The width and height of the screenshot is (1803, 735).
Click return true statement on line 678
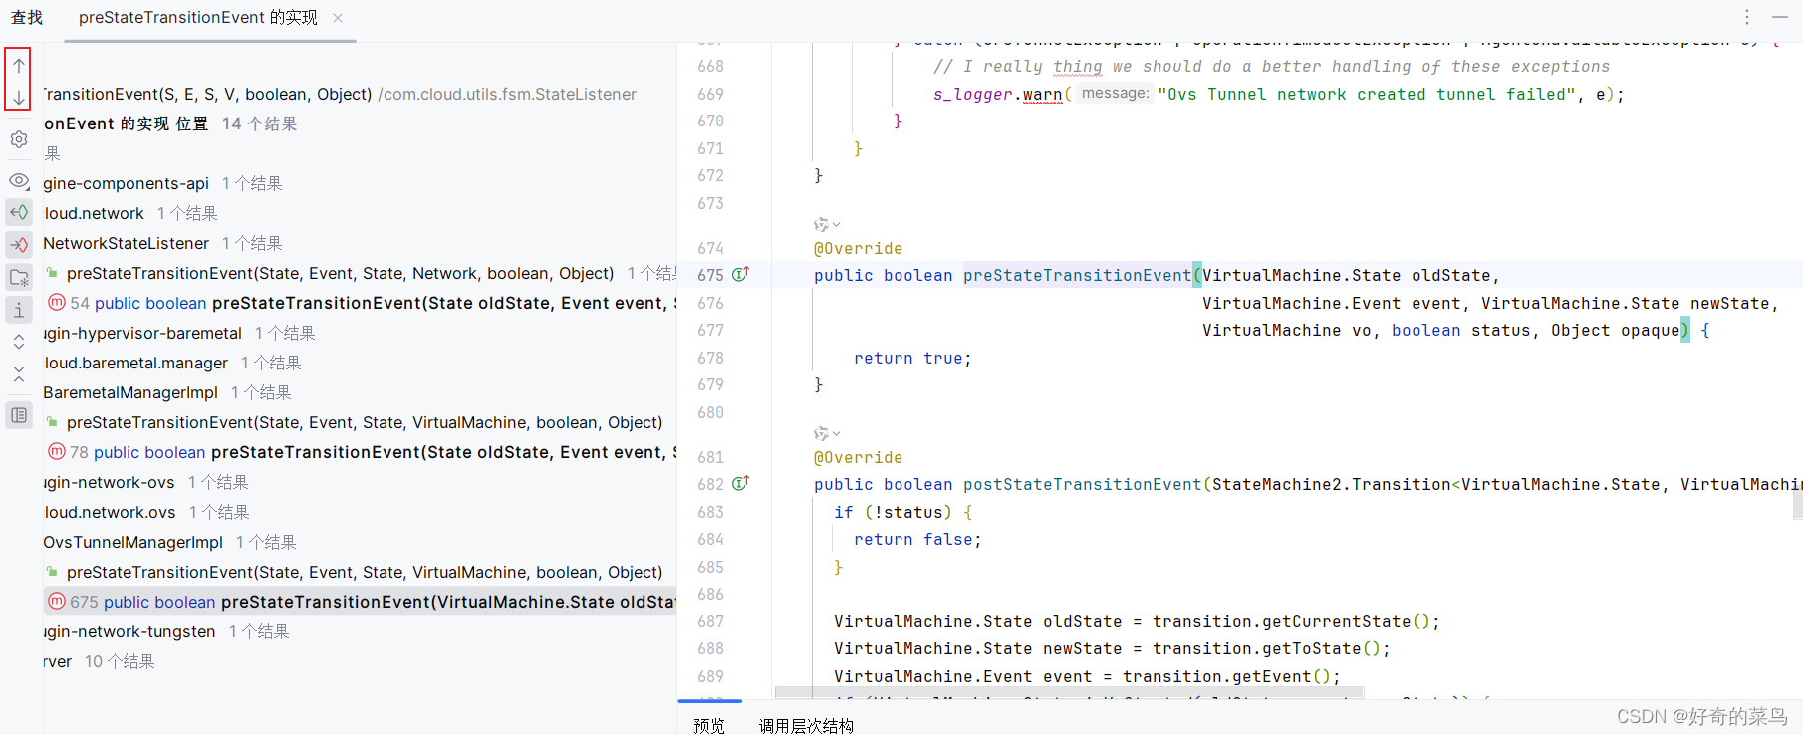click(912, 358)
